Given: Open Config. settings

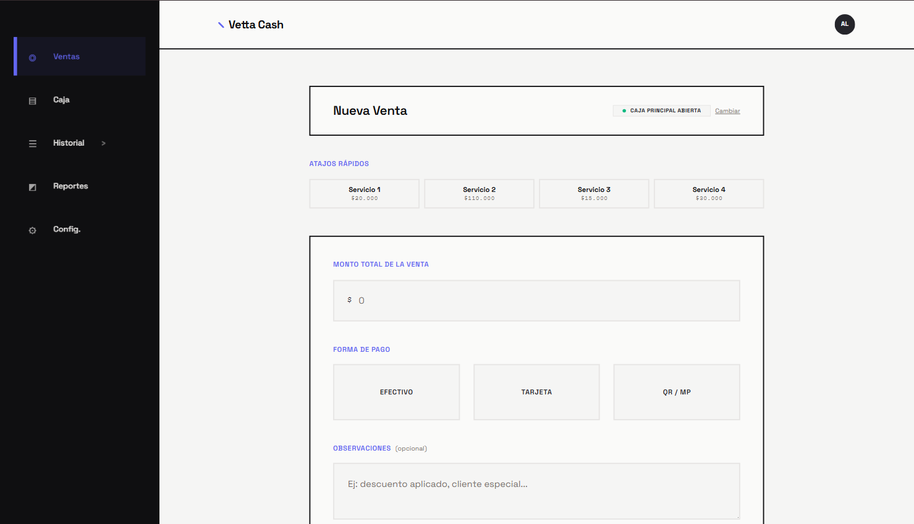Looking at the screenshot, I should (81, 229).
